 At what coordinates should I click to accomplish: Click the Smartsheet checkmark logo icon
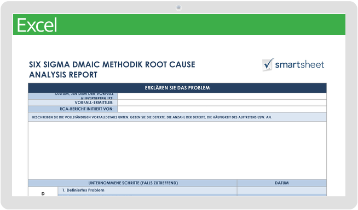[x=268, y=64]
